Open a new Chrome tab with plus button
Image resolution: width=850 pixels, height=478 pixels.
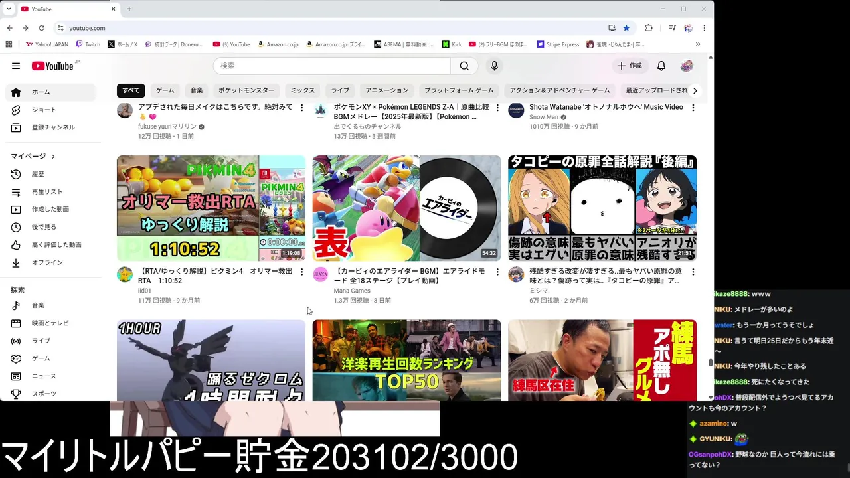[129, 9]
